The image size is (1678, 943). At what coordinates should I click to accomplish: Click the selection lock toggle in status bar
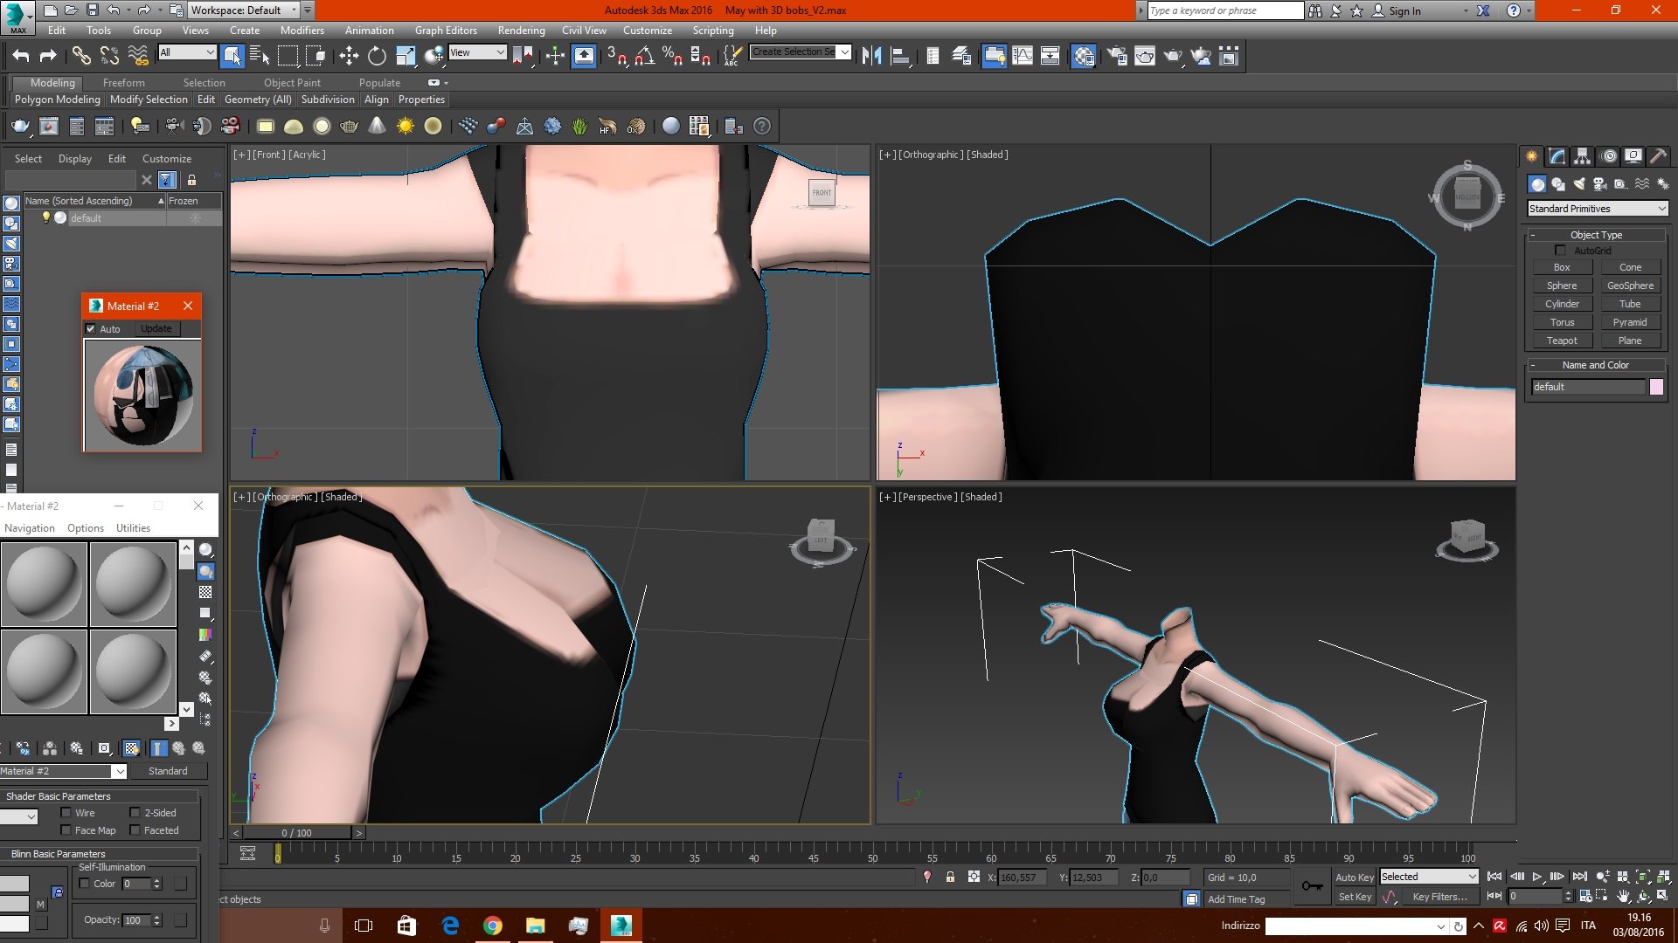[950, 877]
